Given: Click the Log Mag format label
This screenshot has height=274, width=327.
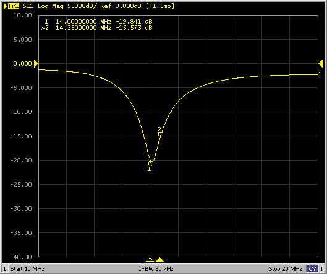Looking at the screenshot, I should [x=51, y=6].
